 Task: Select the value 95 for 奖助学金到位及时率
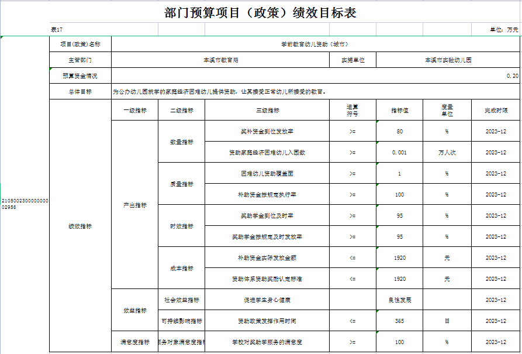pos(399,215)
